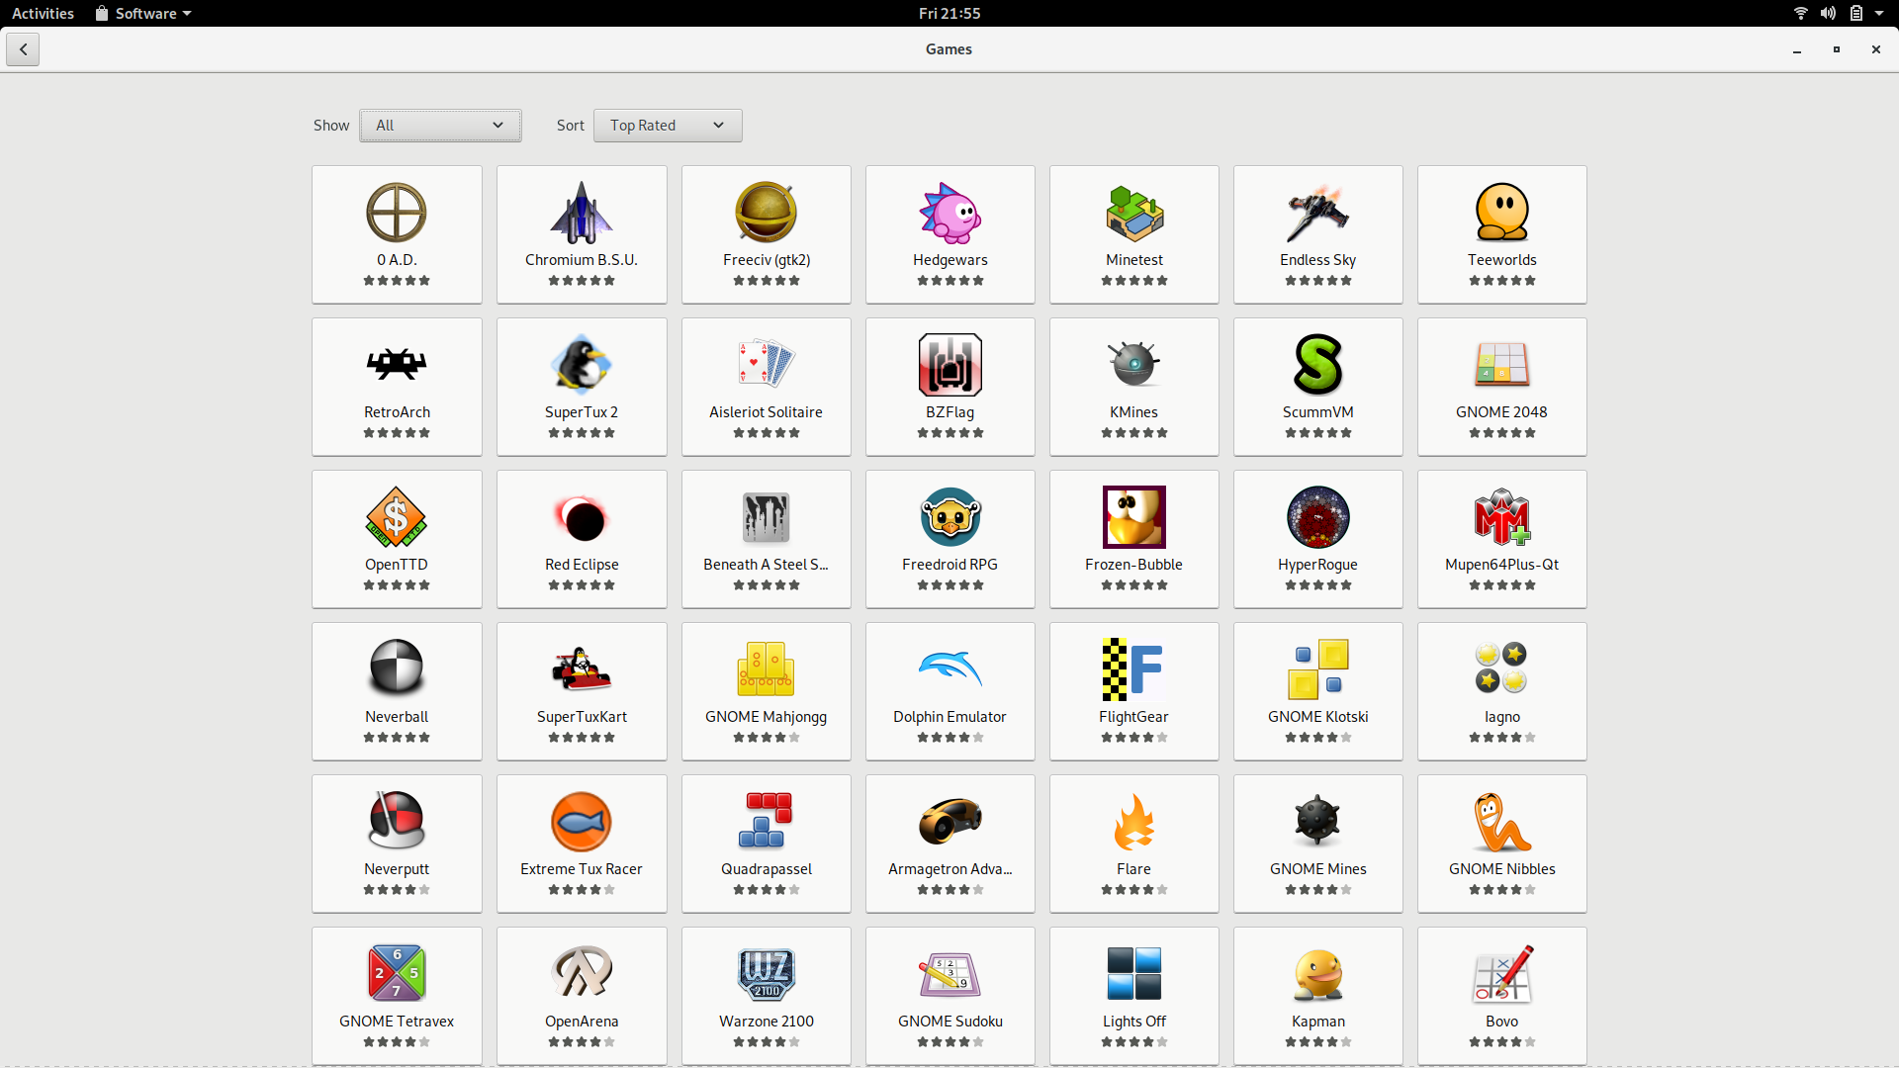The height and width of the screenshot is (1068, 1899).
Task: Select the Freedroid RPG icon
Action: (x=950, y=517)
